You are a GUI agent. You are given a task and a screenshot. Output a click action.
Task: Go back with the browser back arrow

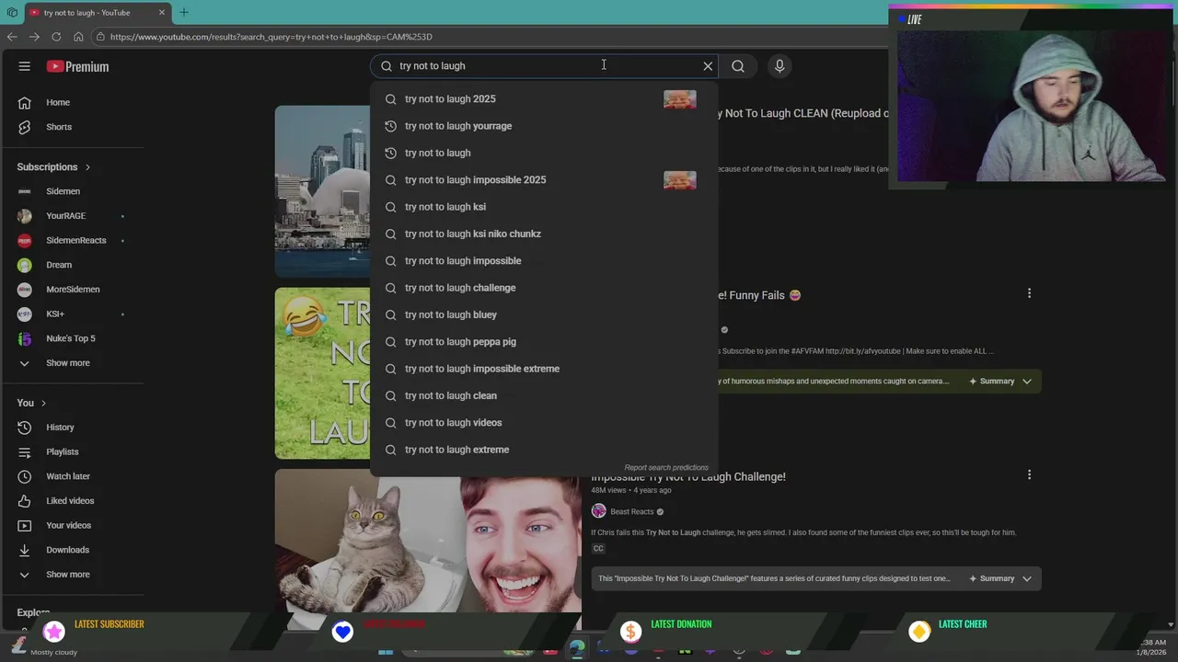click(12, 37)
